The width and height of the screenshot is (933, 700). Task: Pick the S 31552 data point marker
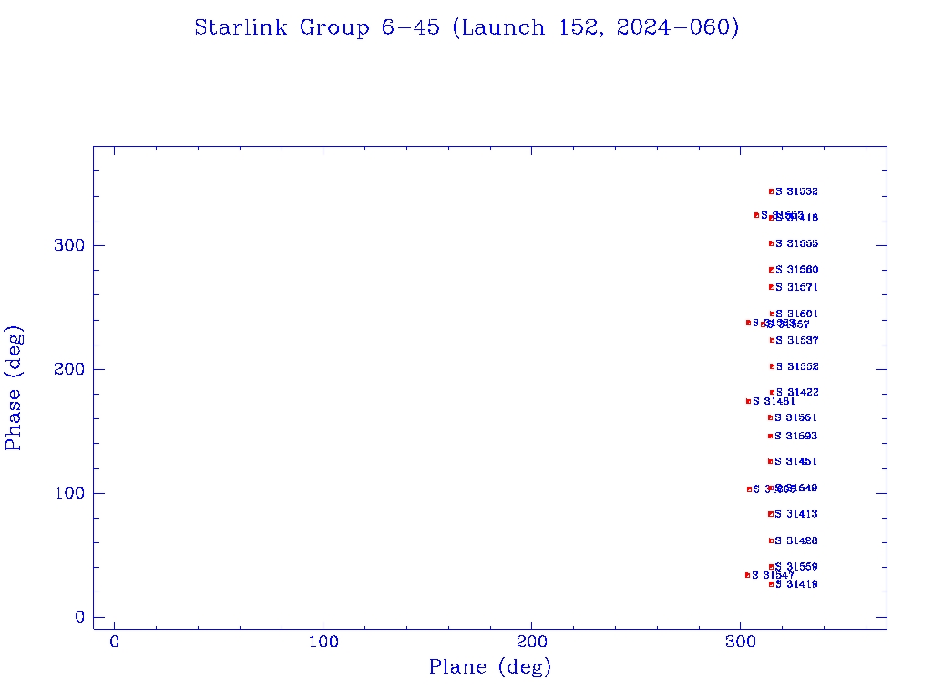[772, 366]
